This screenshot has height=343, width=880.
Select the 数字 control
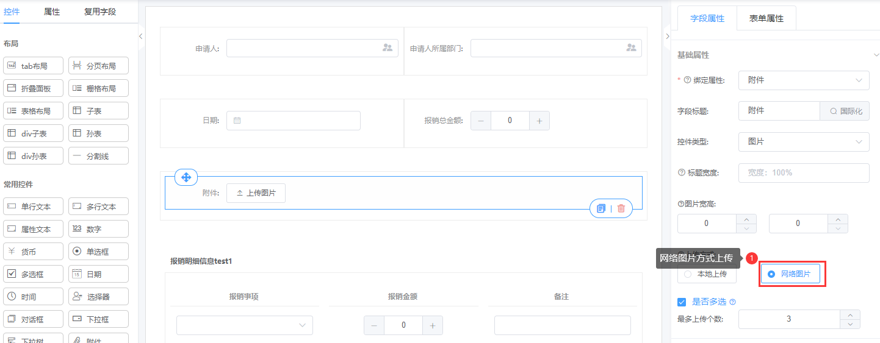[x=98, y=229]
